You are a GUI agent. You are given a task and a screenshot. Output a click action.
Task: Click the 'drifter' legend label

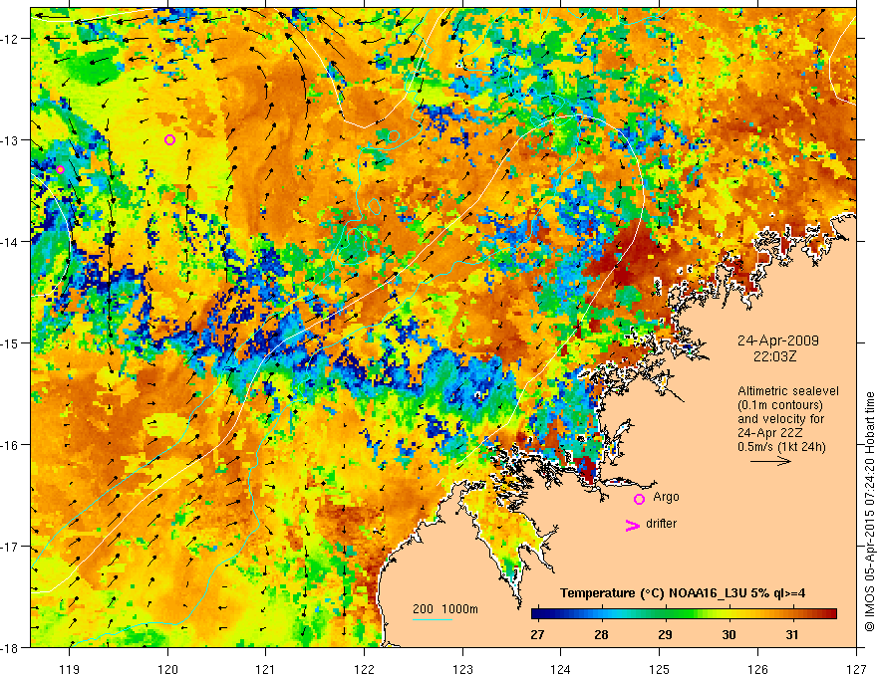[661, 524]
